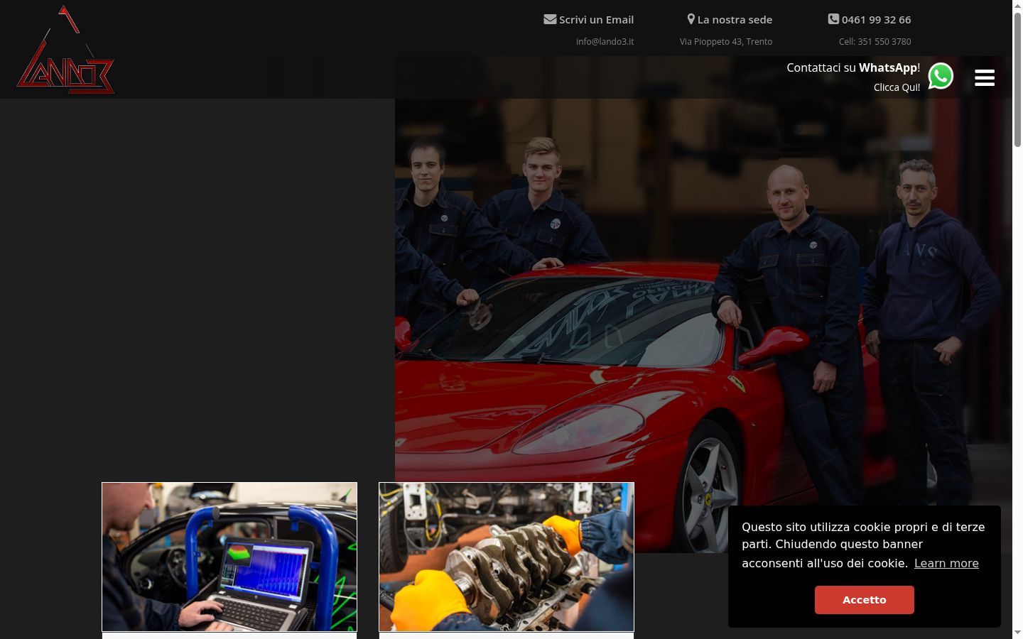Open the hamburger navigation menu
Screen dimensions: 1023x639
tap(985, 78)
